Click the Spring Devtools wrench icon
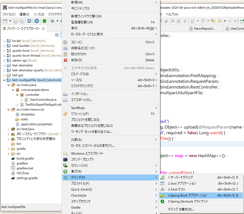244x214 pixels. tap(162, 201)
